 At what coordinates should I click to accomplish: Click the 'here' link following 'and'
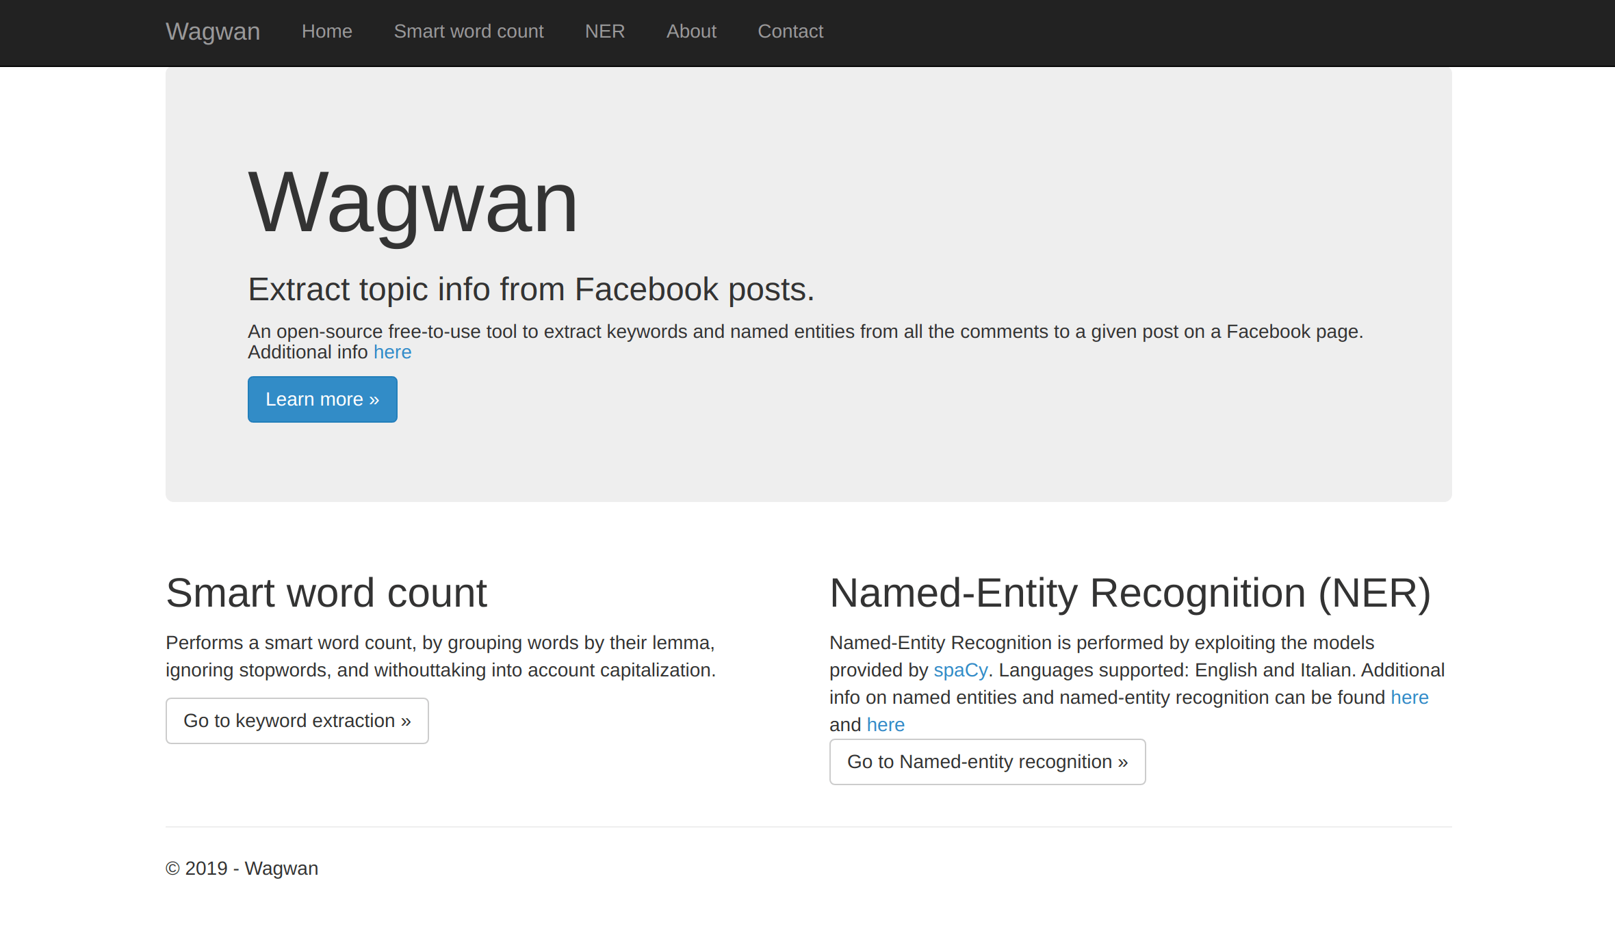click(885, 725)
